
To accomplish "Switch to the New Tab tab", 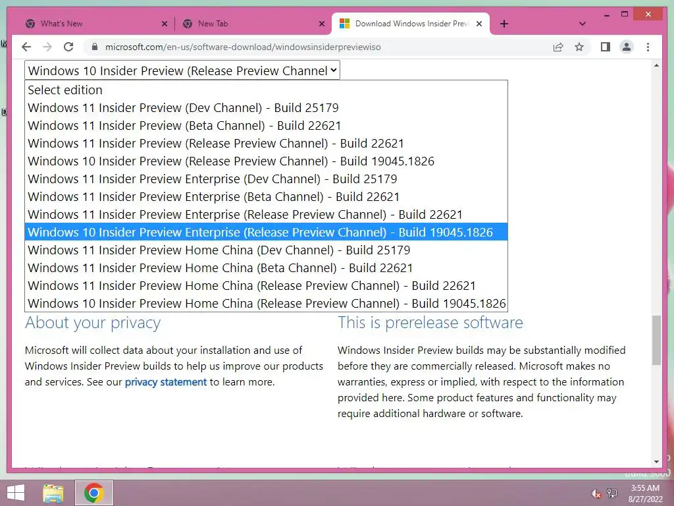I will click(253, 24).
